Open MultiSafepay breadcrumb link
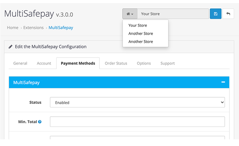Viewport: 239px width, 146px height. pyautogui.click(x=61, y=28)
